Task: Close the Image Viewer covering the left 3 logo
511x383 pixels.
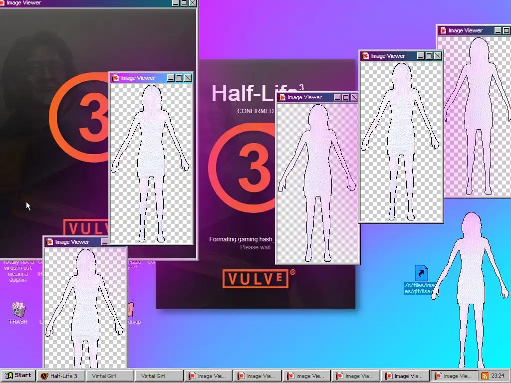Action: pyautogui.click(x=188, y=78)
